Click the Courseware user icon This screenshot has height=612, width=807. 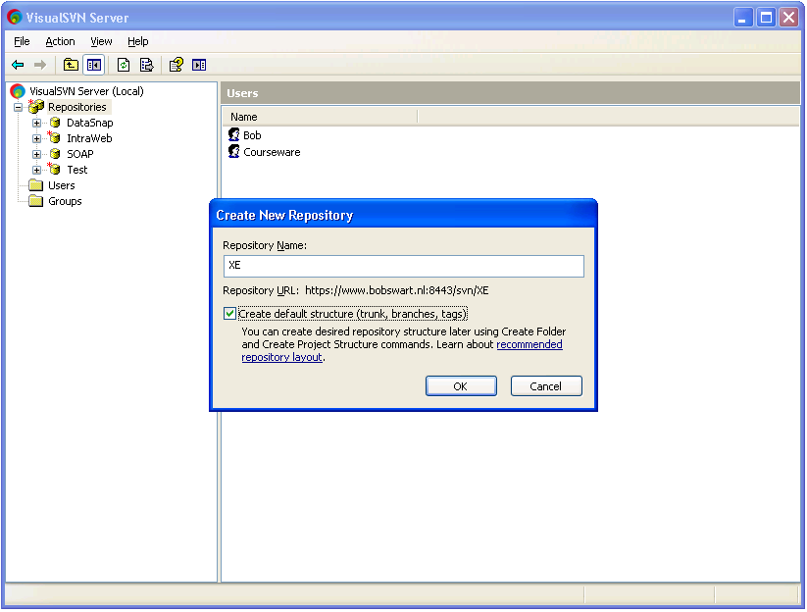[234, 152]
